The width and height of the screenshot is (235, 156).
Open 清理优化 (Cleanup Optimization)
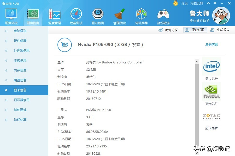120,16
